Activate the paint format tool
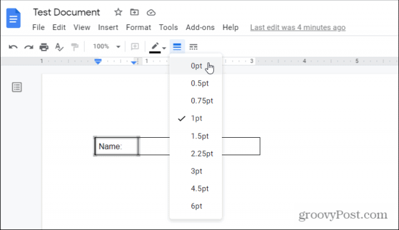The height and width of the screenshot is (230, 399). click(x=75, y=47)
